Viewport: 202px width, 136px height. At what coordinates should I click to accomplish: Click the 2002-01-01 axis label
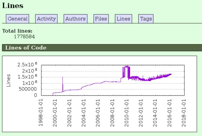[x=69, y=113]
